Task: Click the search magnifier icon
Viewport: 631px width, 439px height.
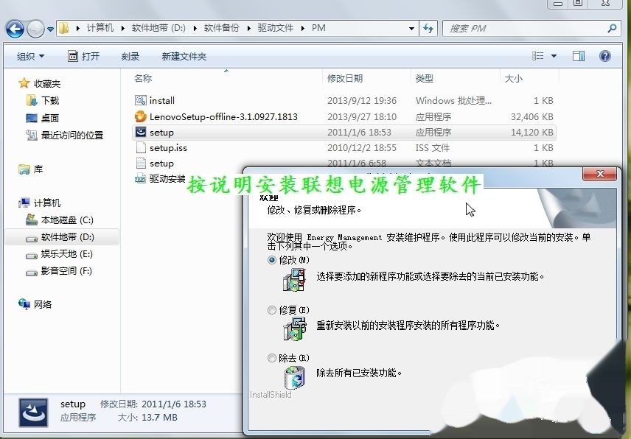Action: pos(612,29)
